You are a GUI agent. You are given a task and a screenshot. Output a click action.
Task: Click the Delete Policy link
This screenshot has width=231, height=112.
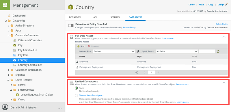click(221, 24)
